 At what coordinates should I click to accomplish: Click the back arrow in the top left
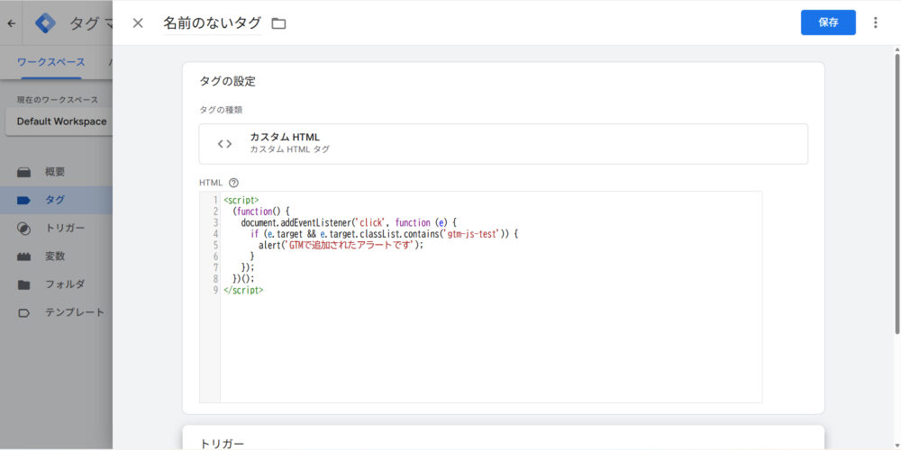pos(12,23)
